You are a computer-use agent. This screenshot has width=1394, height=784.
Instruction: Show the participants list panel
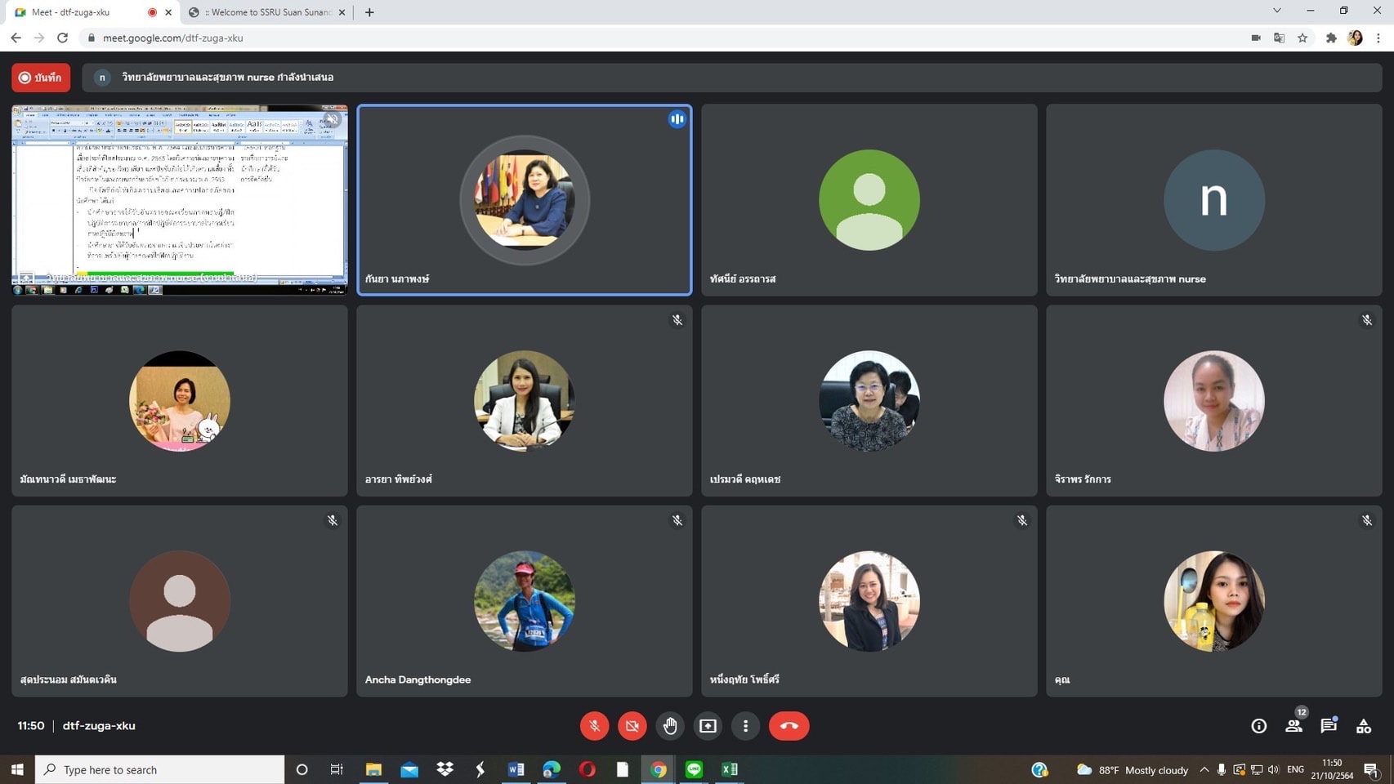1293,726
